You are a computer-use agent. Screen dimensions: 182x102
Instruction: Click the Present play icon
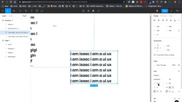click(171, 11)
